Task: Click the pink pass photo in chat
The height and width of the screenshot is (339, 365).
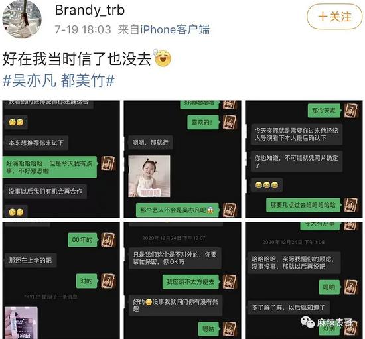Action: pos(21,323)
